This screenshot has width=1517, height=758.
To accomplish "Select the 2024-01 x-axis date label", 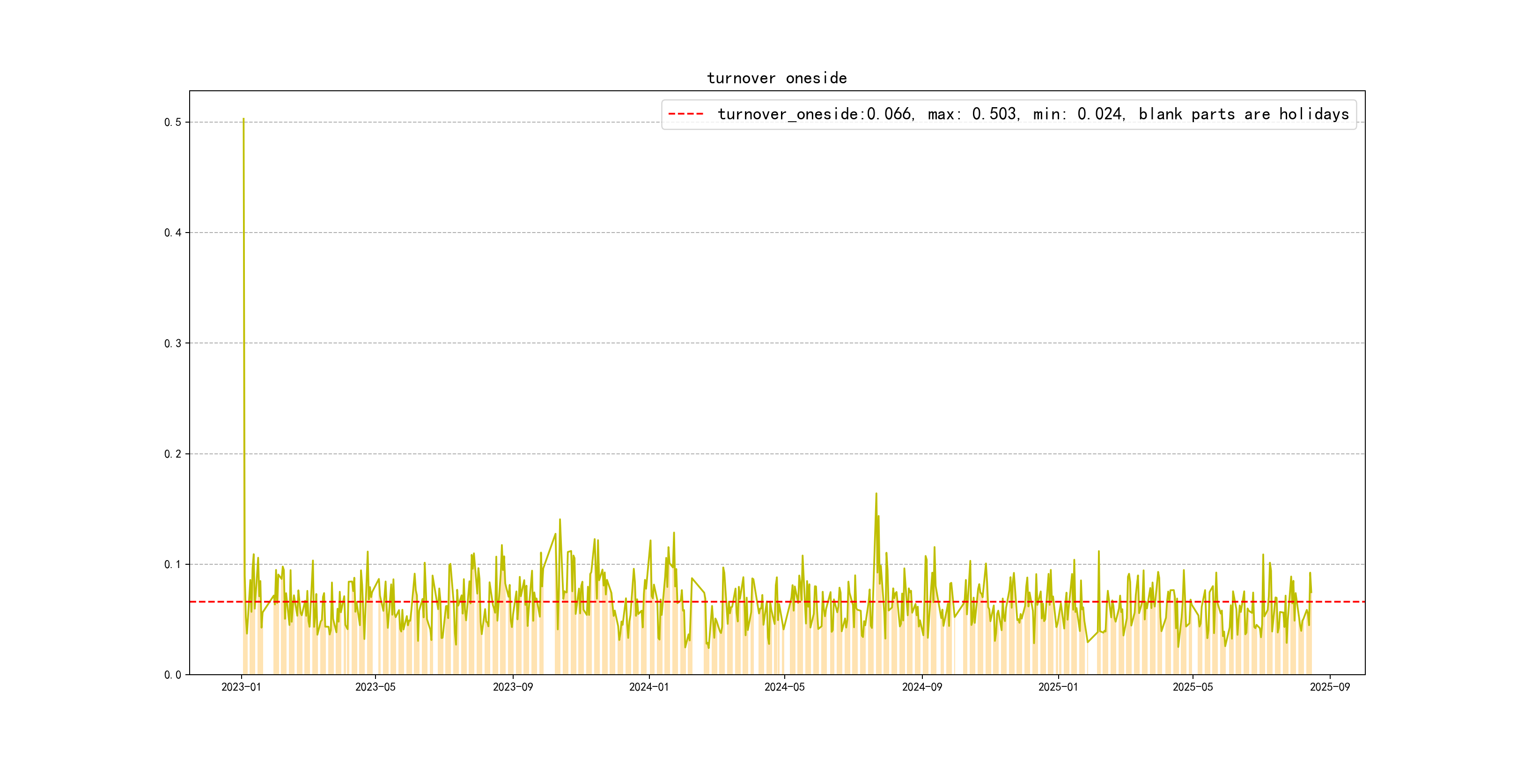I will (648, 687).
